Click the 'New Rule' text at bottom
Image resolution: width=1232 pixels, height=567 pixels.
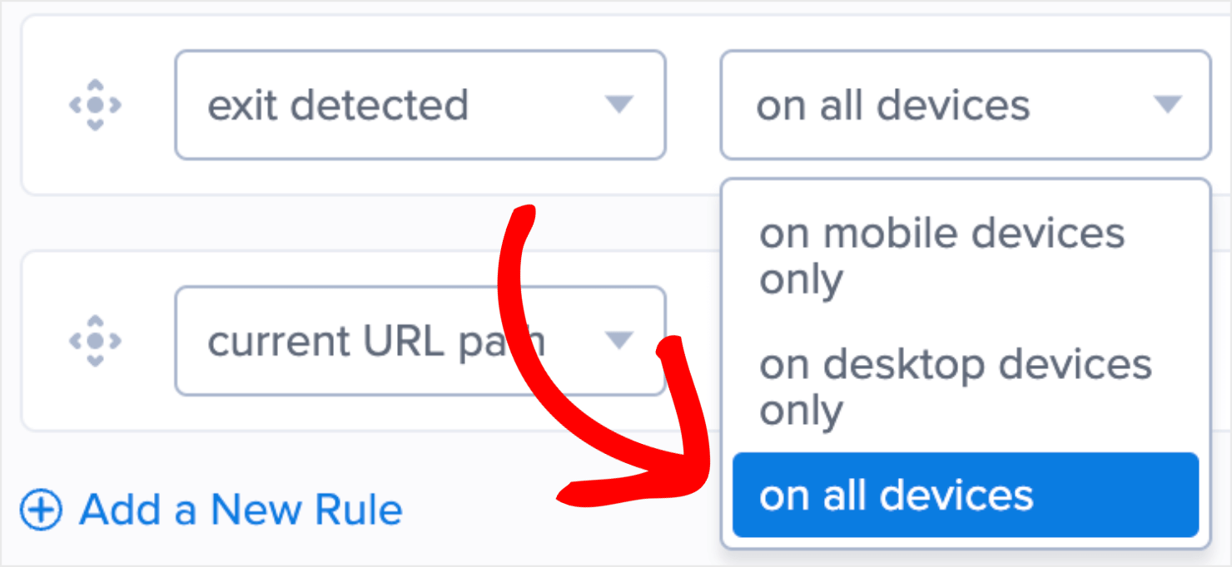pyautogui.click(x=306, y=510)
